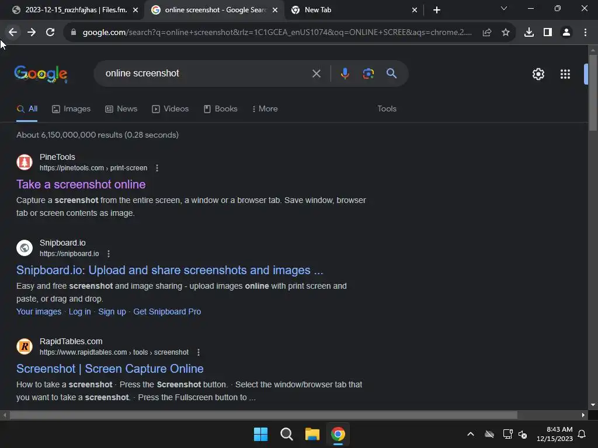Click the rapidtables.com tools screenshot URL
This screenshot has height=448, width=598.
point(114,352)
